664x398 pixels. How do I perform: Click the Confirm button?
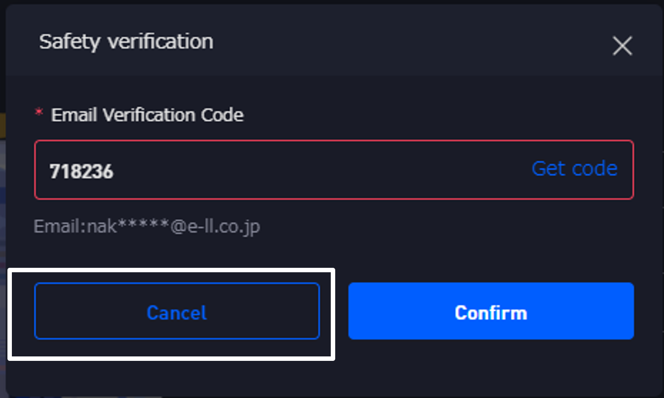pos(491,311)
